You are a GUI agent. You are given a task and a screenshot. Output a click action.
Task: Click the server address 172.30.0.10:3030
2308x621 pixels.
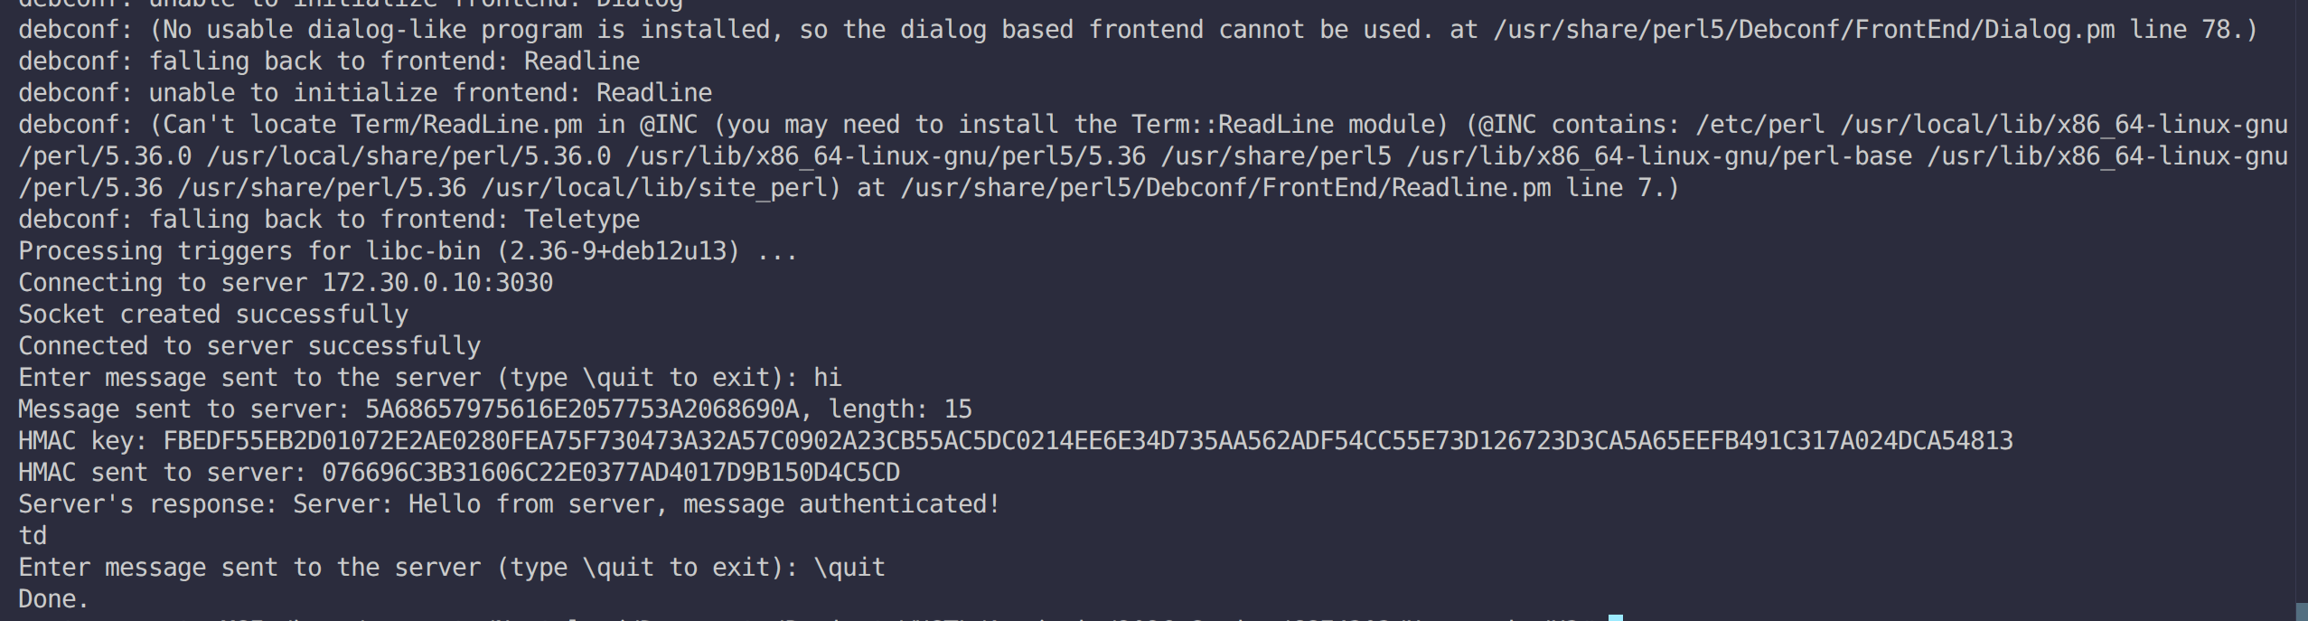pos(437,283)
